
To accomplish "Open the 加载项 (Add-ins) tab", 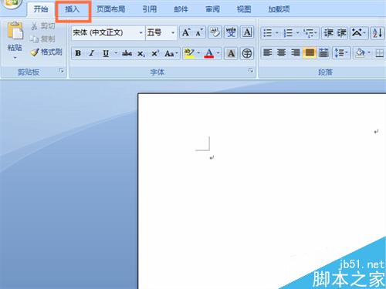I will 279,9.
